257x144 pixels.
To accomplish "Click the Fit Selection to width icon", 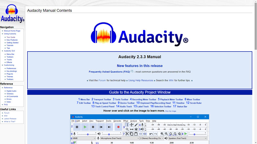I will tap(171, 134).
